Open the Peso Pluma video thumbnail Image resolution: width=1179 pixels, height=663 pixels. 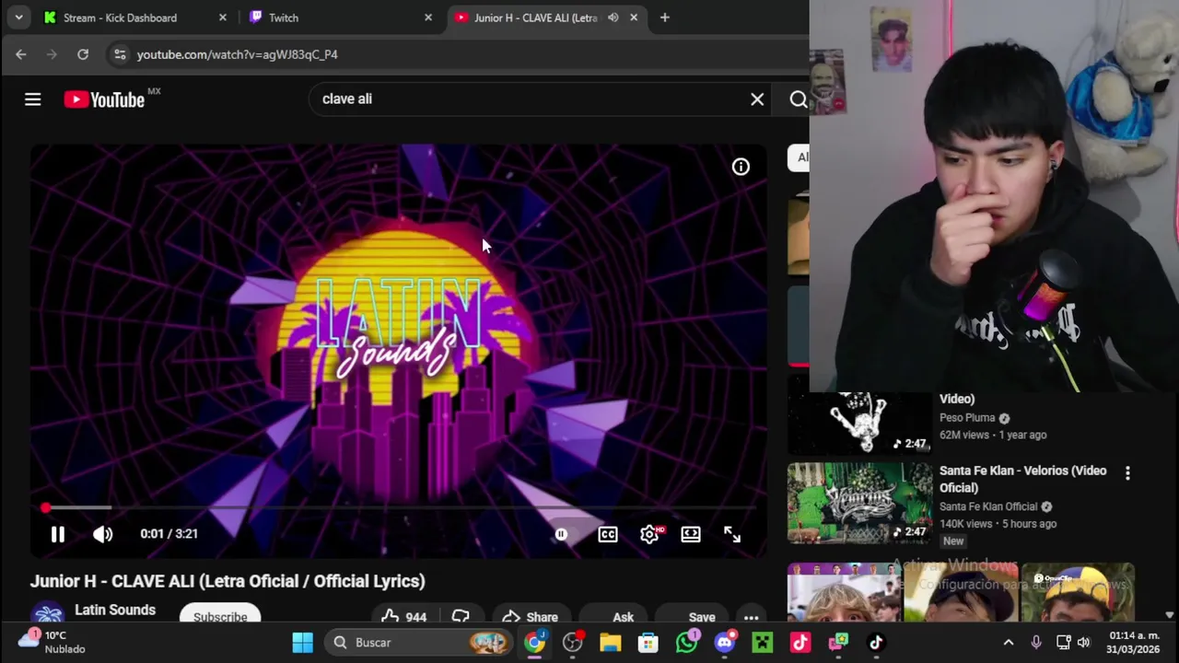coord(859,424)
